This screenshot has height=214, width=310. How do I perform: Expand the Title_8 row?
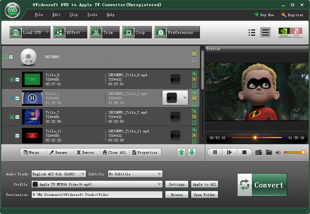pyautogui.click(x=12, y=79)
